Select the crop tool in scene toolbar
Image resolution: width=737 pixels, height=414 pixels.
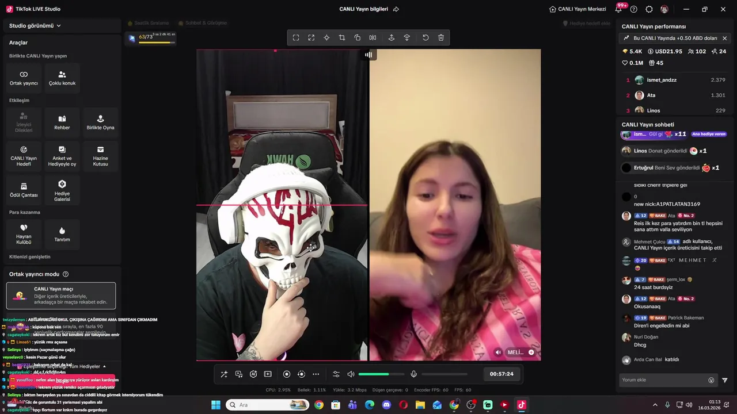pos(342,38)
